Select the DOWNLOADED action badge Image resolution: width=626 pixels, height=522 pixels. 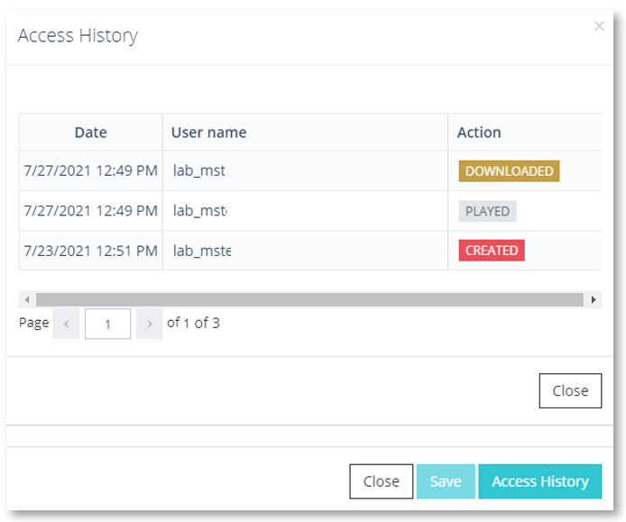[x=509, y=171]
